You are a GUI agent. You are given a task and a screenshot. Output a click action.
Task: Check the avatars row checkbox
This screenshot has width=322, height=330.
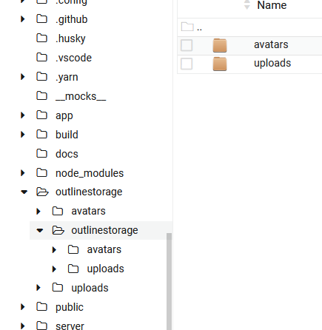187,45
